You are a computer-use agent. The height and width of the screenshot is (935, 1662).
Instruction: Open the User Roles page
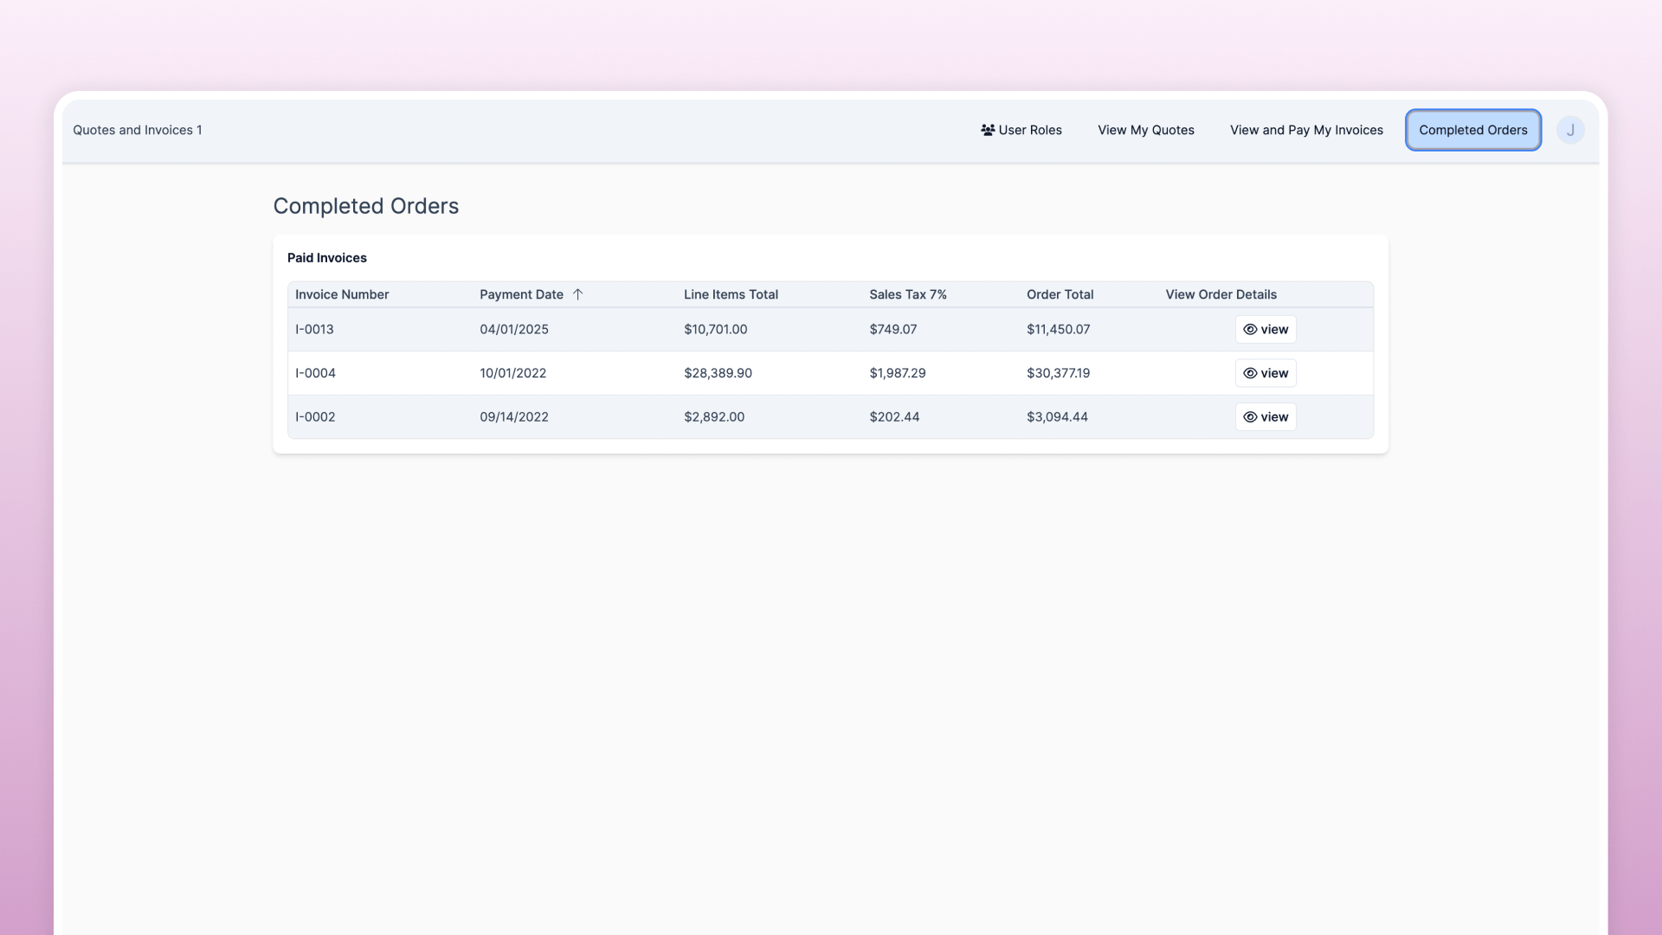click(x=1029, y=130)
